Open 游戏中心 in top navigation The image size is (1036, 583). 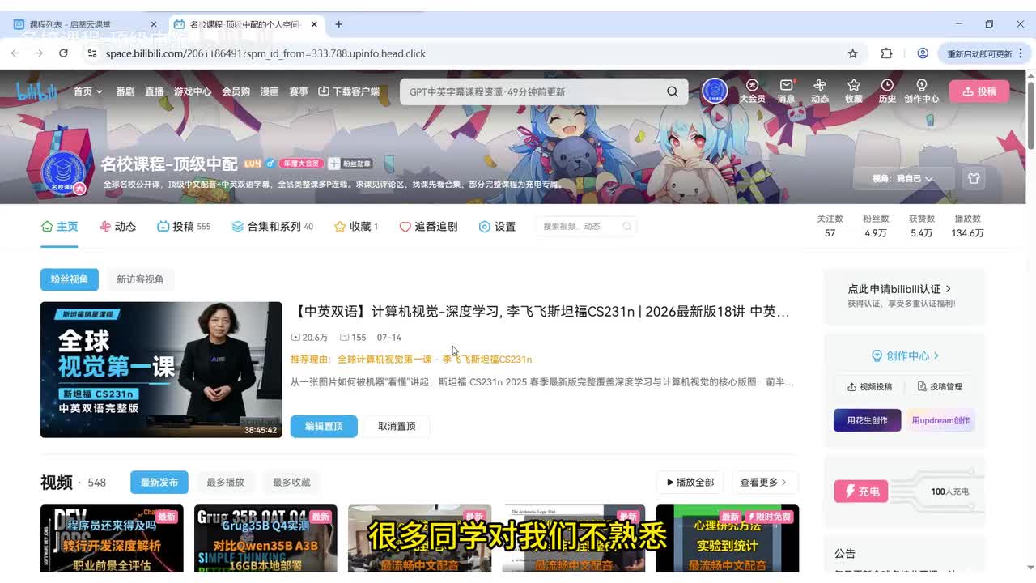point(193,91)
